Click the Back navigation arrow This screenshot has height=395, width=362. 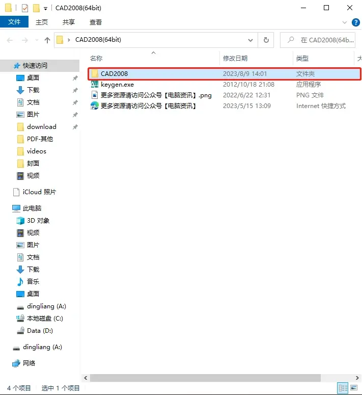pyautogui.click(x=10, y=40)
